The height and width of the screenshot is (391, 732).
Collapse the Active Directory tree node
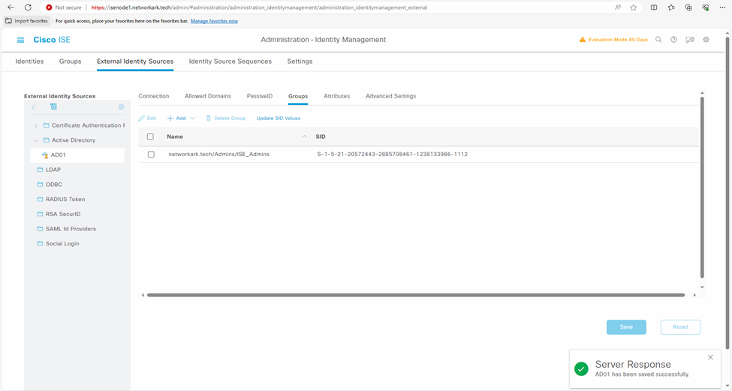36,140
